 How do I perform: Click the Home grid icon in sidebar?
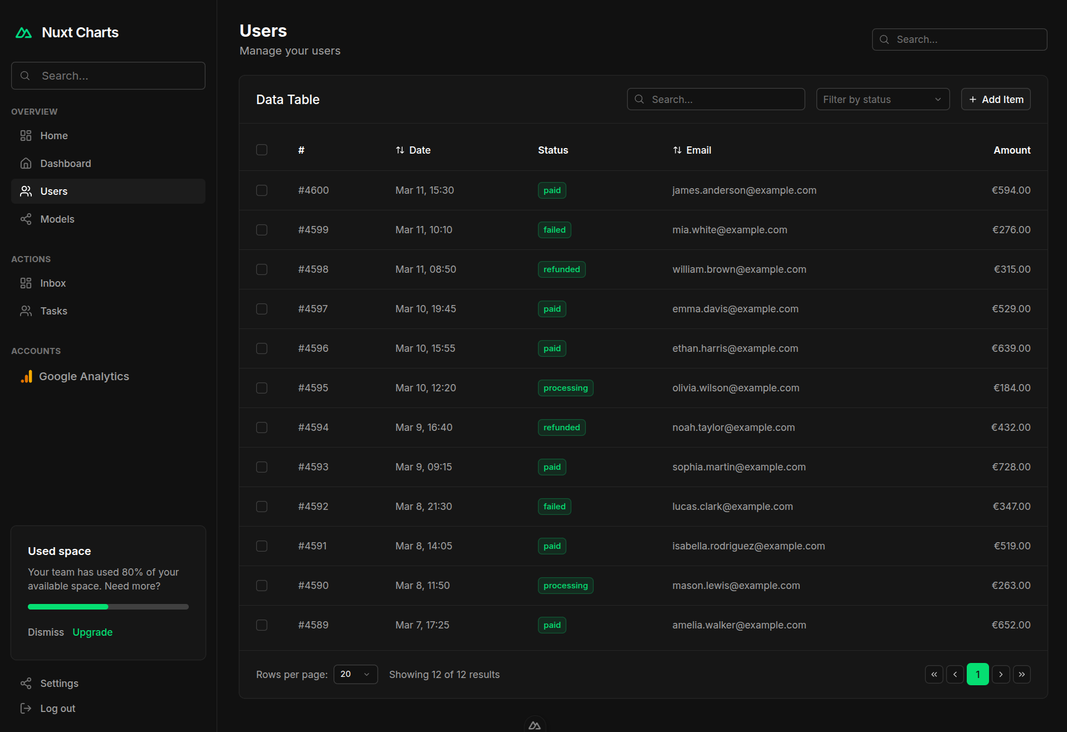[26, 135]
